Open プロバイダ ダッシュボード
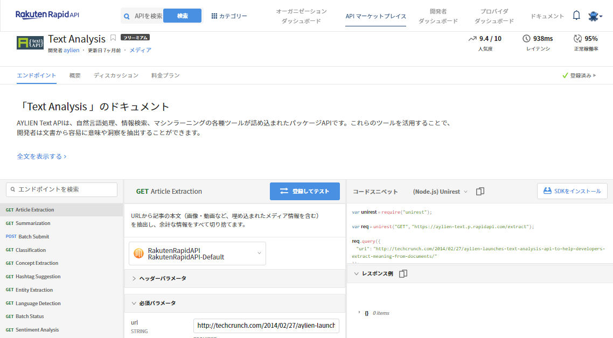This screenshot has height=338, width=613. point(494,16)
